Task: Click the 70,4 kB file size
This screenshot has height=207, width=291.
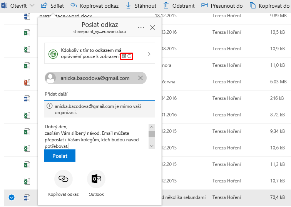Action: pos(278,197)
